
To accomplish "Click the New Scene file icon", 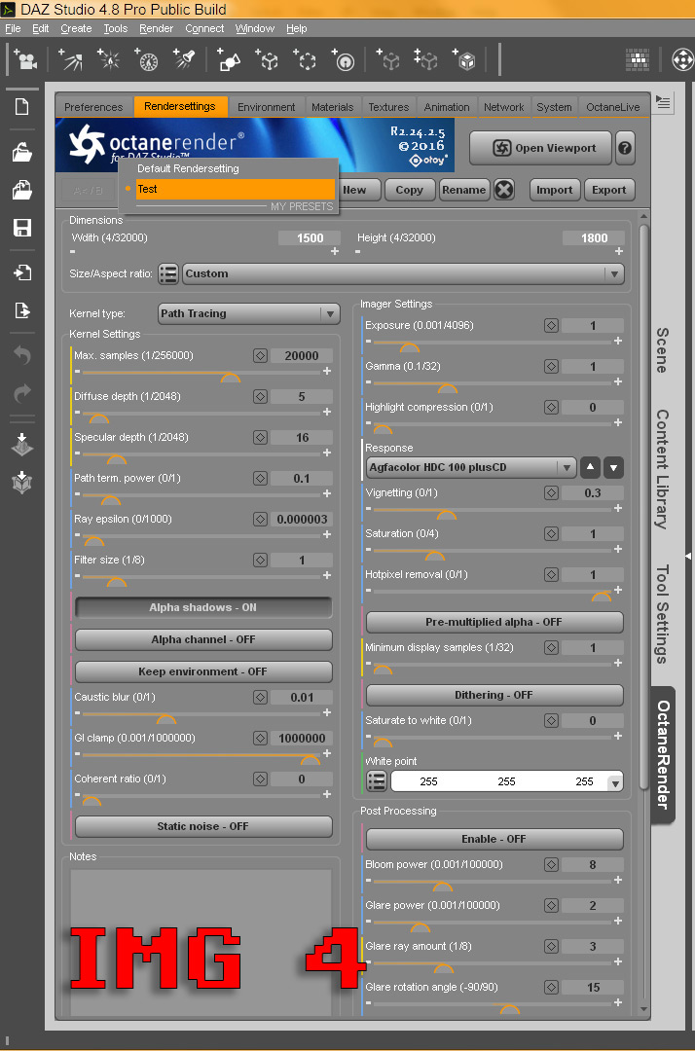I will (x=22, y=107).
